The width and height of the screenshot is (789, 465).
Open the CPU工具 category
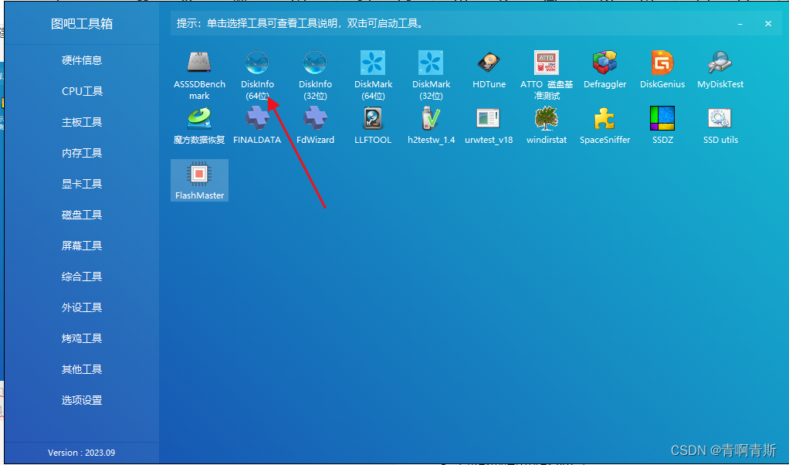[82, 91]
